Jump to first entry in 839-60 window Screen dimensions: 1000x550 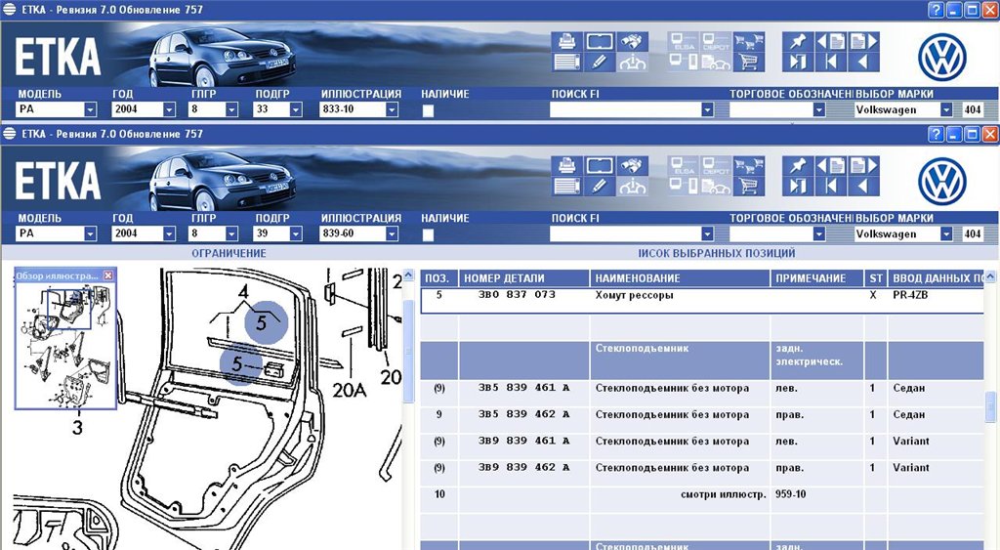coord(830,187)
